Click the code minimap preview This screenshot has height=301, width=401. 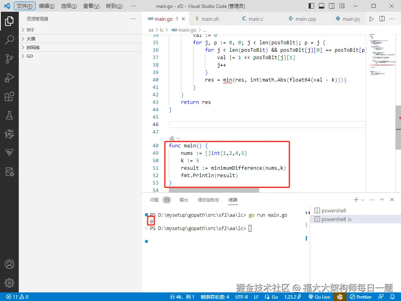point(382,55)
